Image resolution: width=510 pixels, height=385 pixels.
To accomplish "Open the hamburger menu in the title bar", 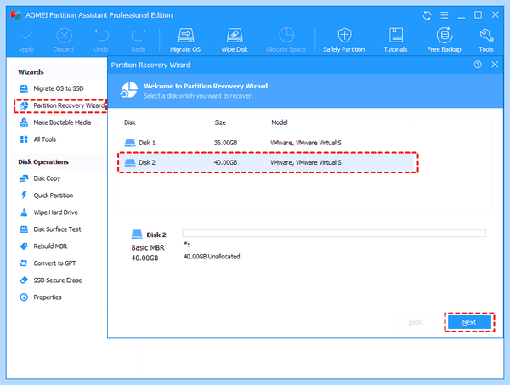I will [x=445, y=15].
